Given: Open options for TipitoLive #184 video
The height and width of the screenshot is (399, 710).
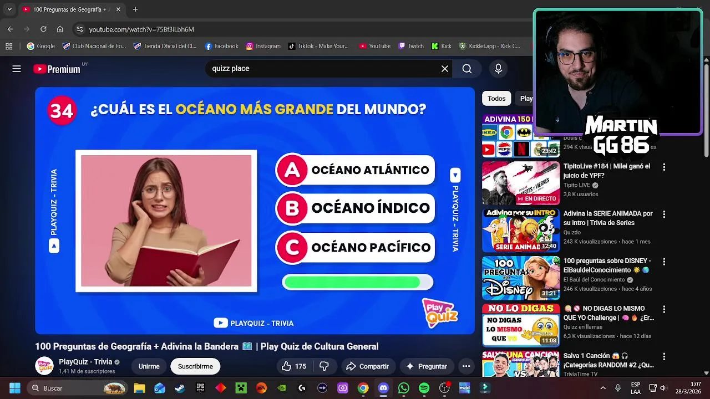Looking at the screenshot, I should (x=664, y=167).
